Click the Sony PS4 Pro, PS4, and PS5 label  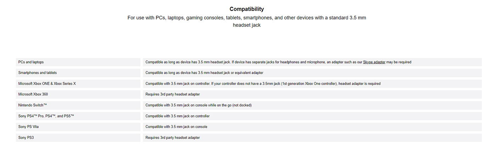pyautogui.click(x=46, y=116)
